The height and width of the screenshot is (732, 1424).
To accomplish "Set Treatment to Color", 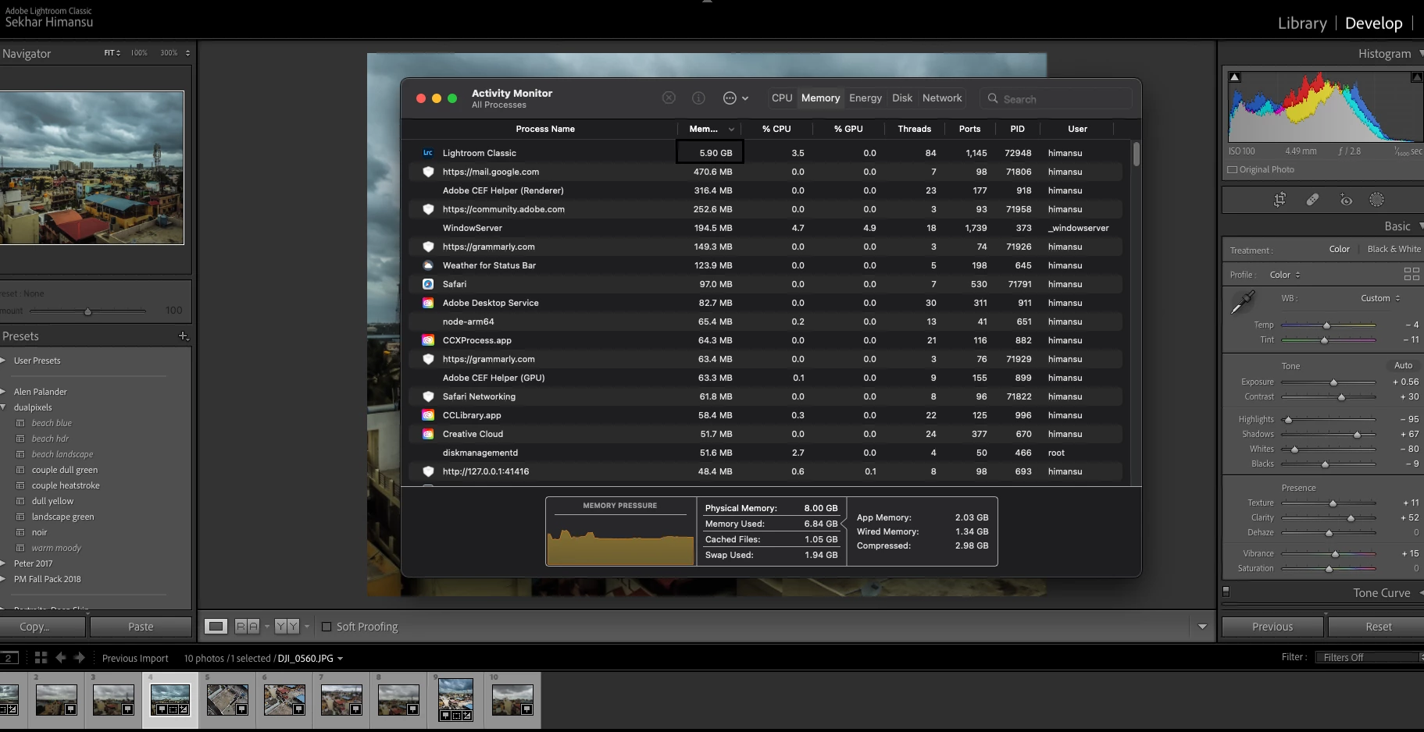I will (1339, 249).
